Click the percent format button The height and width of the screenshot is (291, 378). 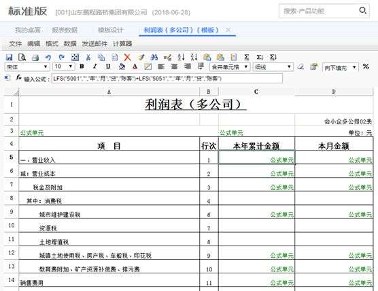[x=366, y=66]
